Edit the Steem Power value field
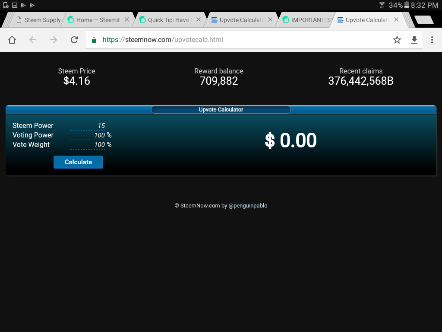Screen dimensions: 442x332 pyautogui.click(x=87, y=126)
